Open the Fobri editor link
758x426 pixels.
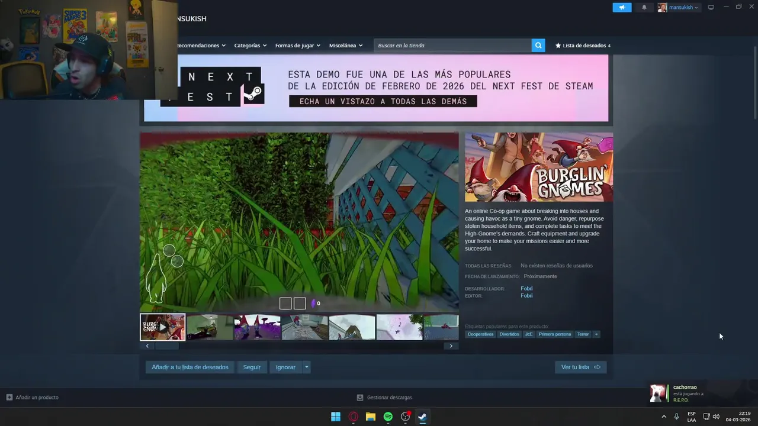click(526, 296)
